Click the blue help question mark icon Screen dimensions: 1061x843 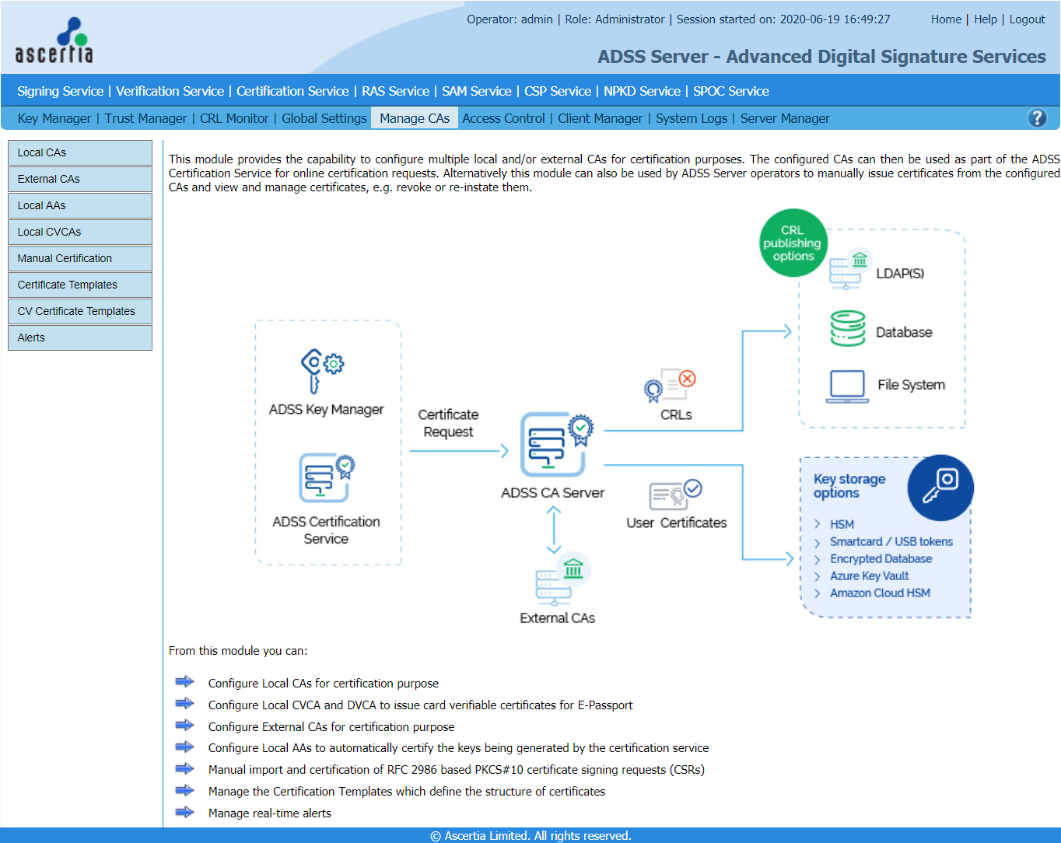point(1037,118)
